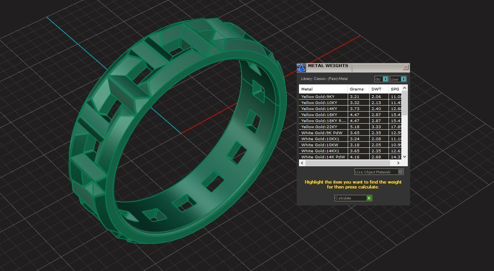Click the Library: Classic - (Fast)-Metal label
Viewport: 494px width, 271px height.
(x=324, y=79)
